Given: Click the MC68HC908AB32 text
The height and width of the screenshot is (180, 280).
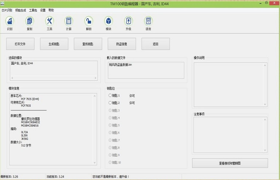Looking at the screenshot, I should 31,122.
